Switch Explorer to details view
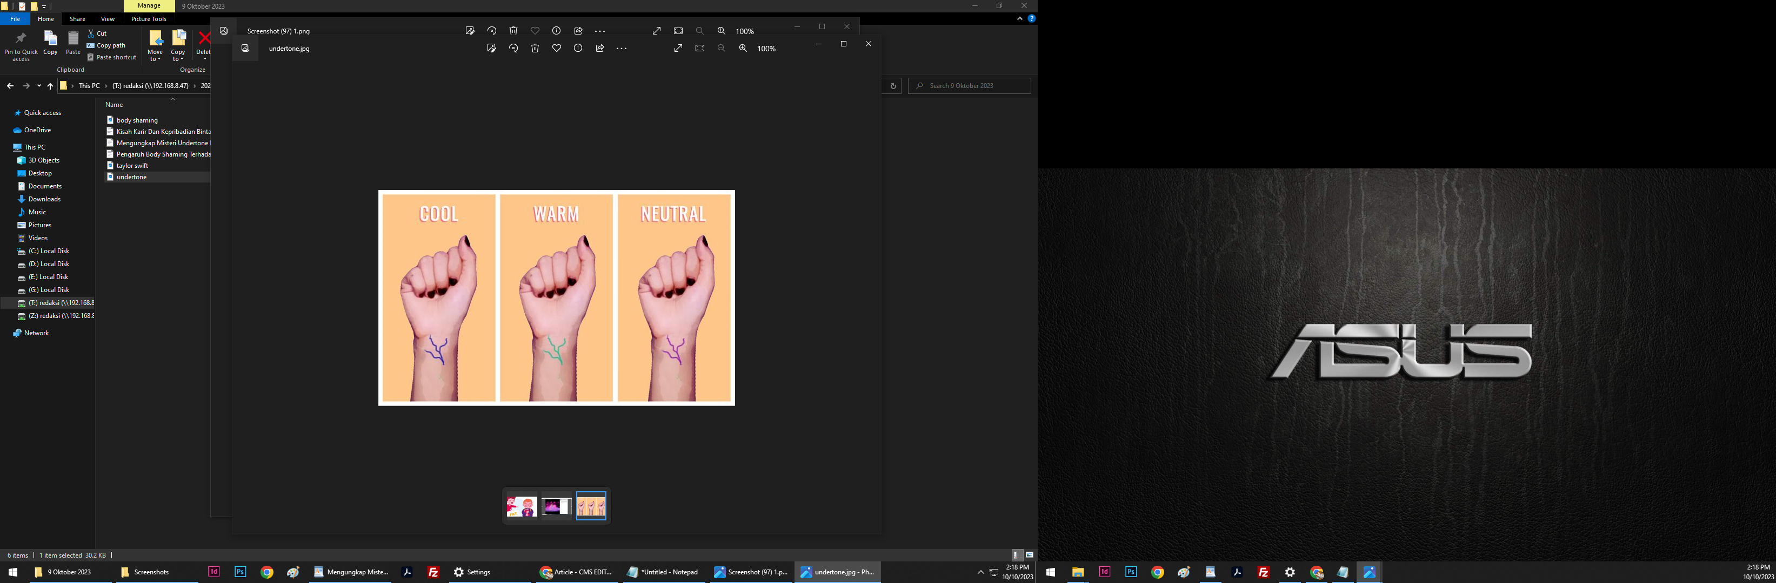The width and height of the screenshot is (1776, 583). [x=1016, y=555]
